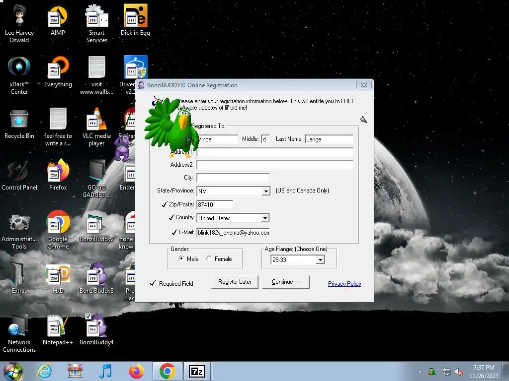
Task: Open the visit www.wallb... text file
Action: pyautogui.click(x=96, y=75)
